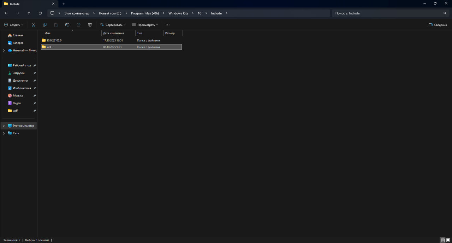Delete the selected folder
Screen dimensions: 452x243
(90, 25)
